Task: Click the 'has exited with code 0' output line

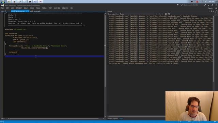Action: pyautogui.click(x=143, y=63)
